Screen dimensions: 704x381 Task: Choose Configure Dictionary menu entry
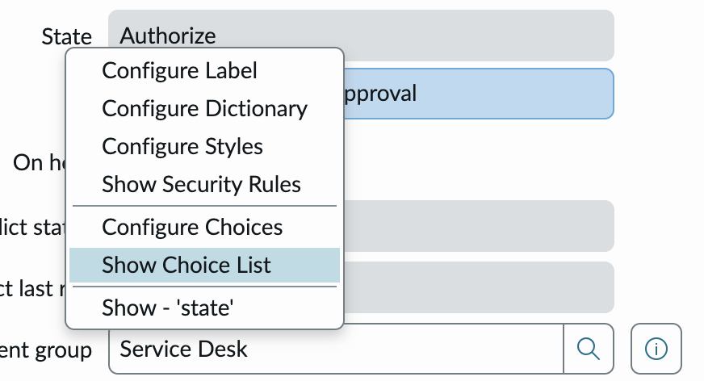tap(204, 108)
